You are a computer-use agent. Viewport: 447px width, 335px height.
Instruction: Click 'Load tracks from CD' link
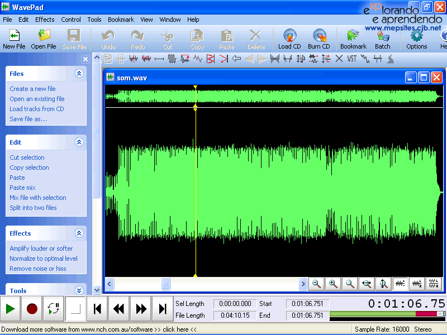coord(37,109)
